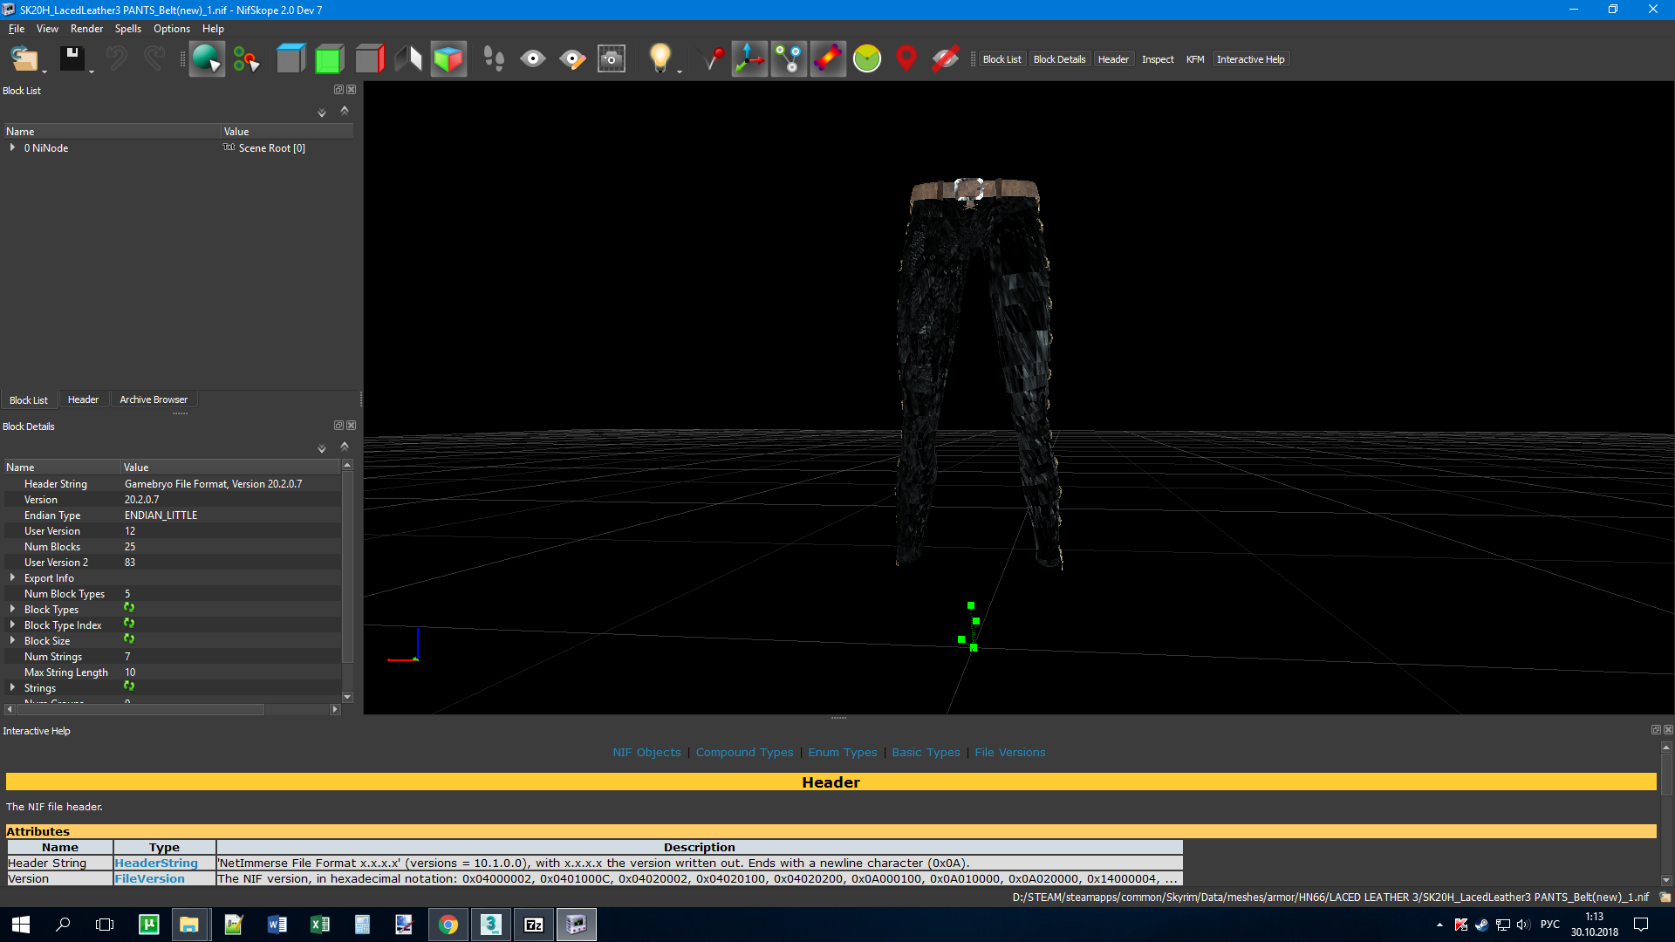
Task: Click the perspective colored cube icon
Action: [448, 58]
